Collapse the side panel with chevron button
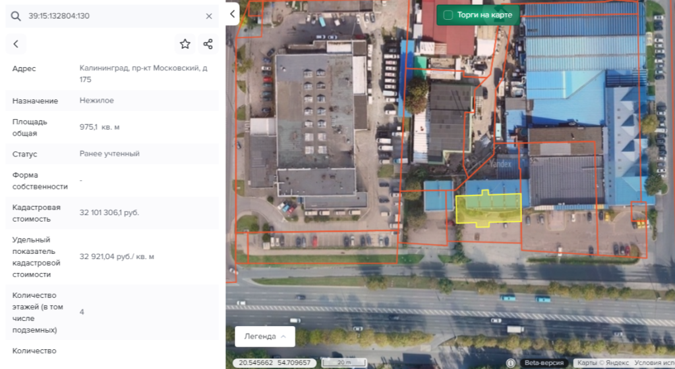 pyautogui.click(x=233, y=14)
